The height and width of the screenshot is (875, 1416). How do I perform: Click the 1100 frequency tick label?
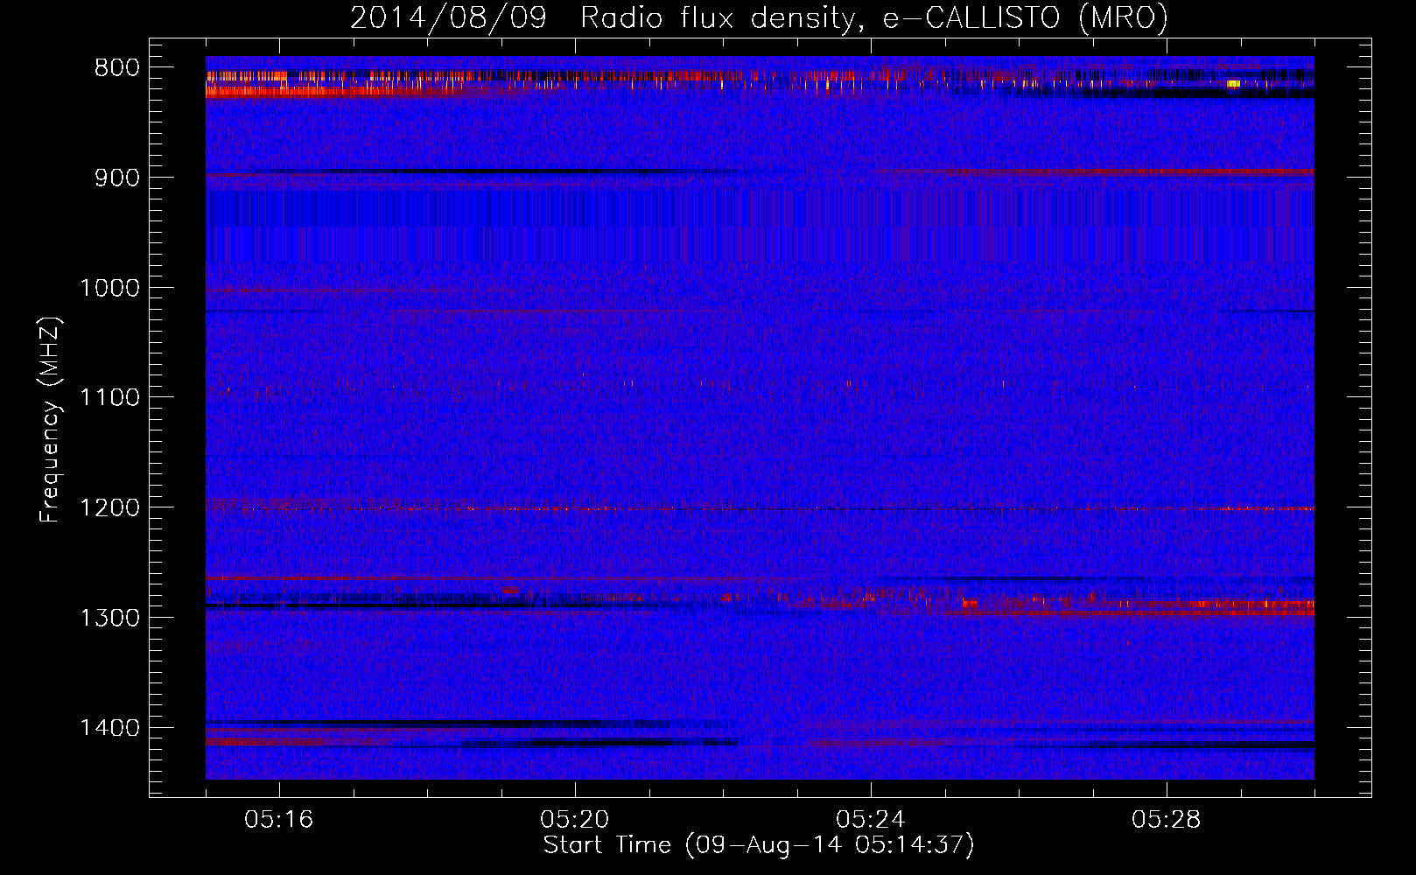click(109, 398)
